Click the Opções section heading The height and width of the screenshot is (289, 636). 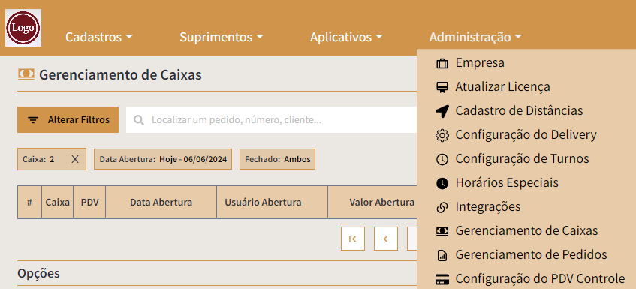point(38,273)
